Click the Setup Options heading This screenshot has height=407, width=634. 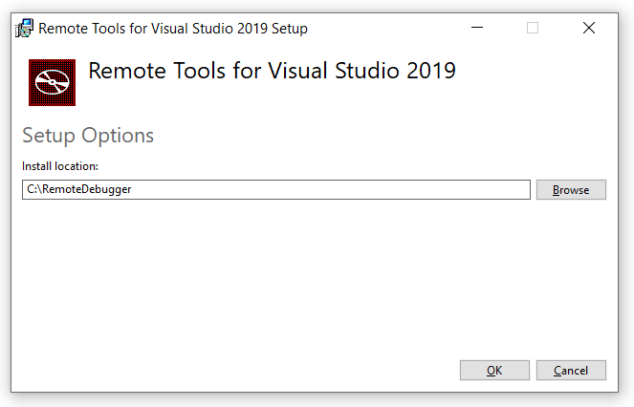tap(88, 135)
